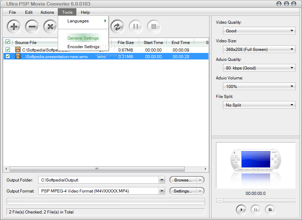Open the Edit menu
Viewport: 302px width, 220px height.
pyautogui.click(x=29, y=12)
